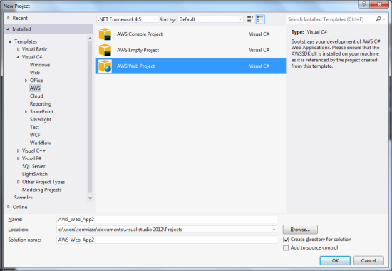
Task: Select the Cloud template category
Action: (36, 96)
